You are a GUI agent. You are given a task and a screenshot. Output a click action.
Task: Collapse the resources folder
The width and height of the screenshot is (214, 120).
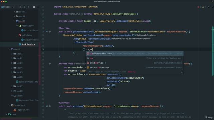pyautogui.click(x=9, y=105)
